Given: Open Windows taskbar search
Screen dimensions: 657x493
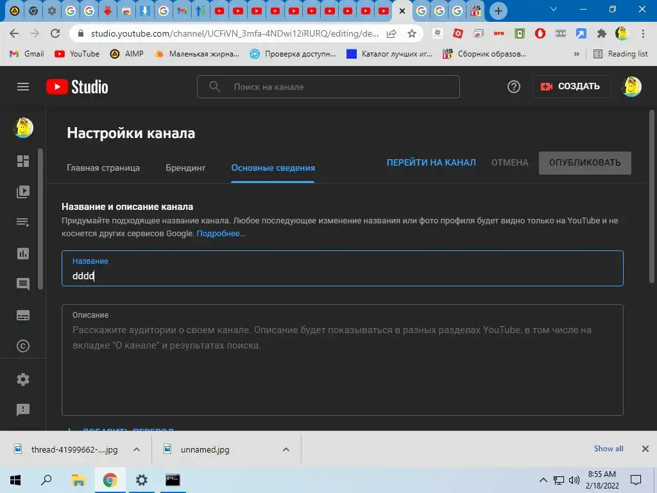Looking at the screenshot, I should click(x=46, y=480).
